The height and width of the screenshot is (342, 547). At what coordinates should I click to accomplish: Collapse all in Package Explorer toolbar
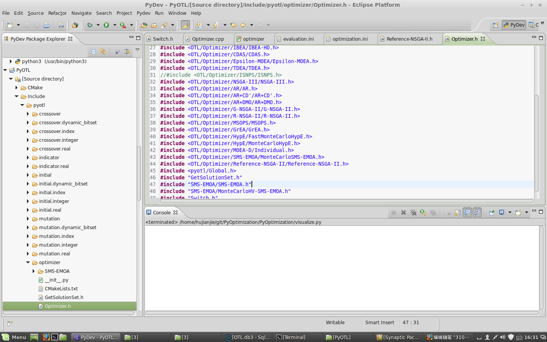tap(93, 51)
